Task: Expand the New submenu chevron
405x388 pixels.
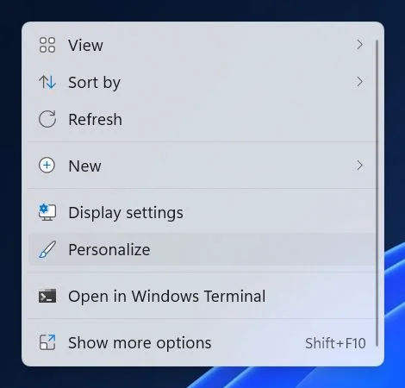Action: pos(359,166)
